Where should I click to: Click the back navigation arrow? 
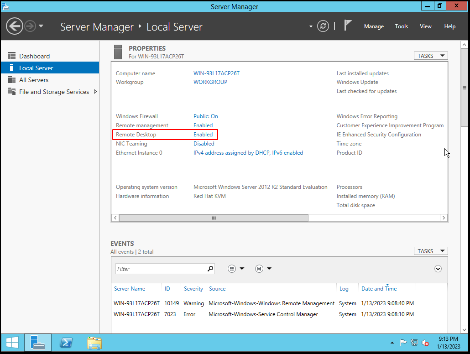(x=15, y=26)
